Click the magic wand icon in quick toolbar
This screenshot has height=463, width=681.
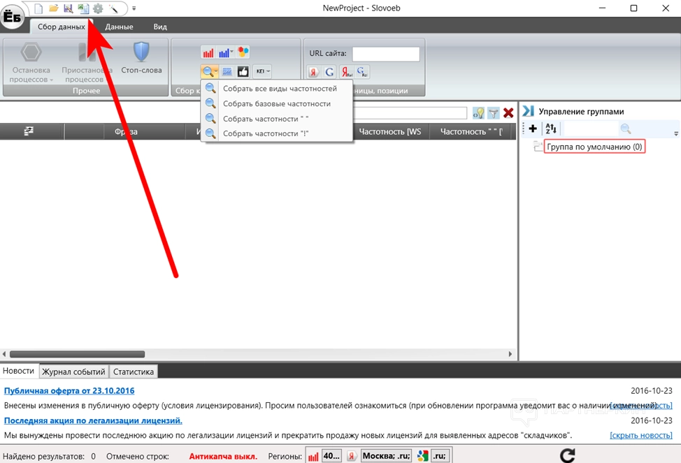click(113, 8)
